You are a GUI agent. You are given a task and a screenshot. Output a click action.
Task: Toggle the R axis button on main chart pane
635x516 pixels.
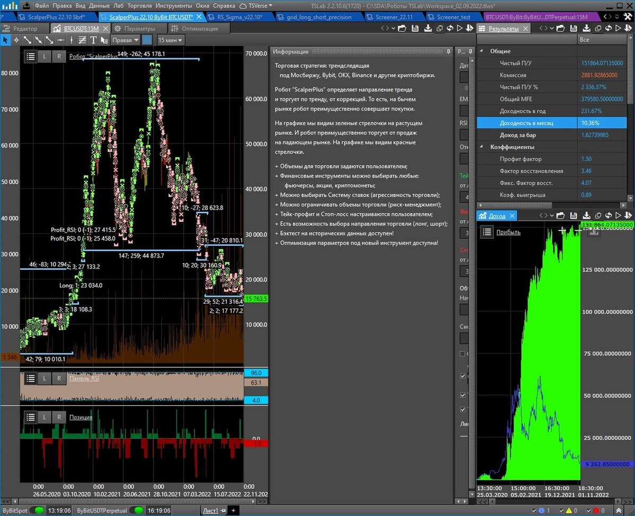pos(59,56)
